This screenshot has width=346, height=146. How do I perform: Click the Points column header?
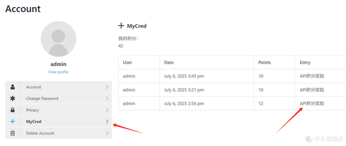(x=265, y=62)
